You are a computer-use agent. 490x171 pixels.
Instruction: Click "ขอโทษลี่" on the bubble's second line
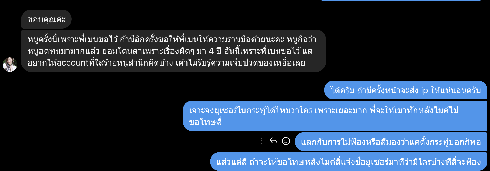(x=205, y=122)
